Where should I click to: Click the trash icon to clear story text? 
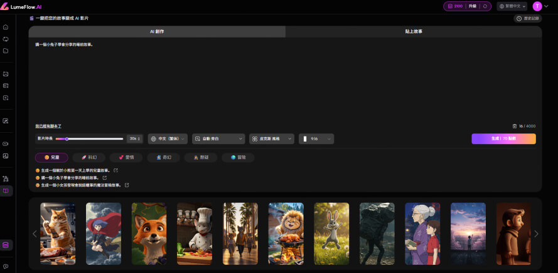pyautogui.click(x=515, y=126)
